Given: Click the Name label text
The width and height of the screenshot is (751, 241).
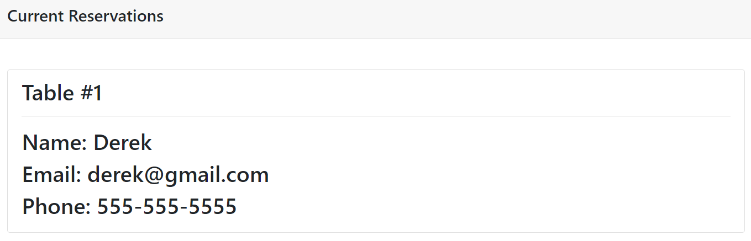Looking at the screenshot, I should [x=52, y=143].
